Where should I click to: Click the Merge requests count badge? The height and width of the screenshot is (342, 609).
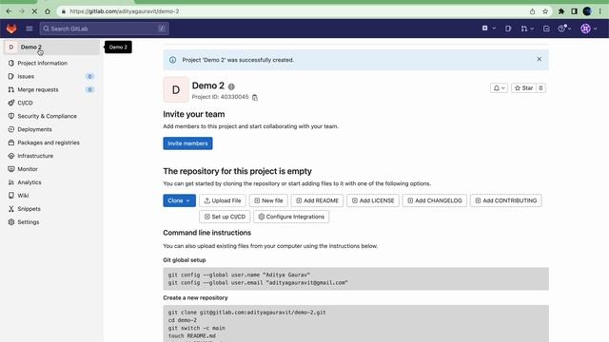pos(89,89)
